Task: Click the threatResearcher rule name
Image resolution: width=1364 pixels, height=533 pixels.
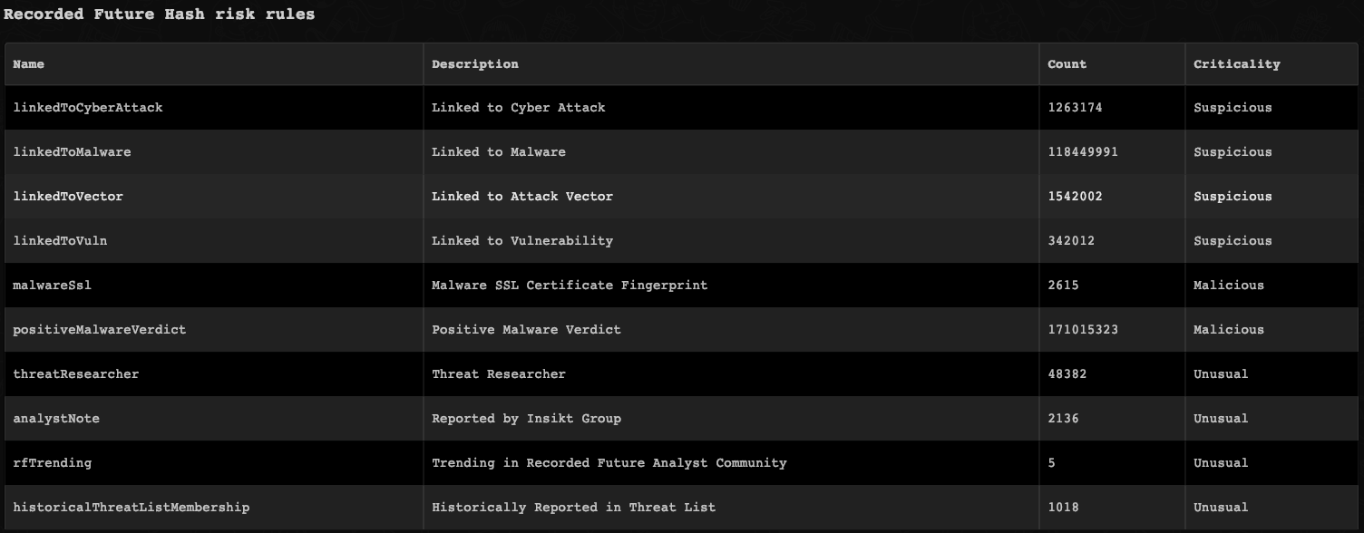Action: pyautogui.click(x=76, y=374)
